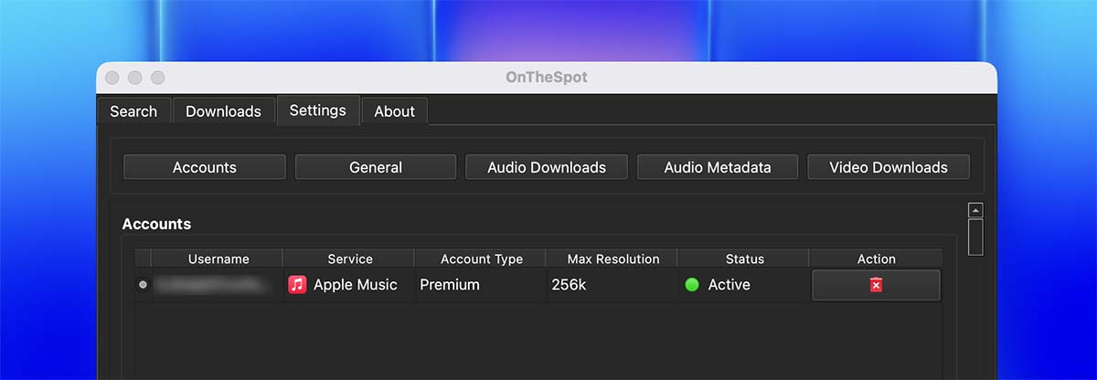Delete the account with the red trash icon
Viewport: 1097px width, 380px height.
(x=876, y=285)
